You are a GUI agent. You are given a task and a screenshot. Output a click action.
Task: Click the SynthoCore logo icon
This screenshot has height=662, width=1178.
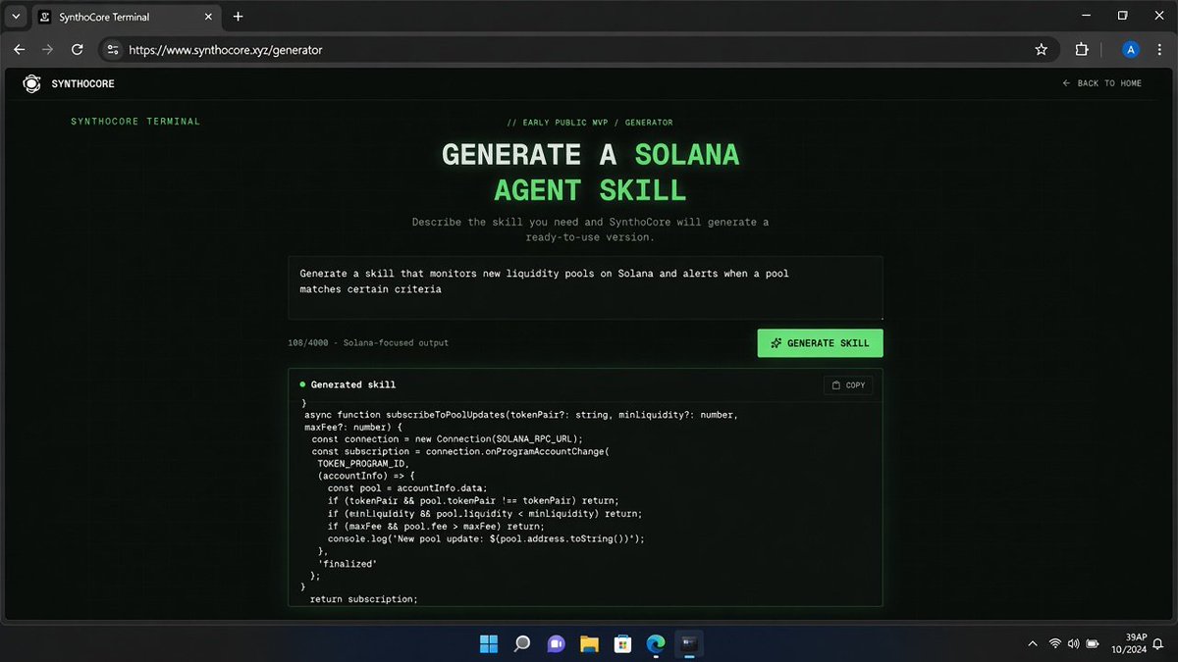32,83
